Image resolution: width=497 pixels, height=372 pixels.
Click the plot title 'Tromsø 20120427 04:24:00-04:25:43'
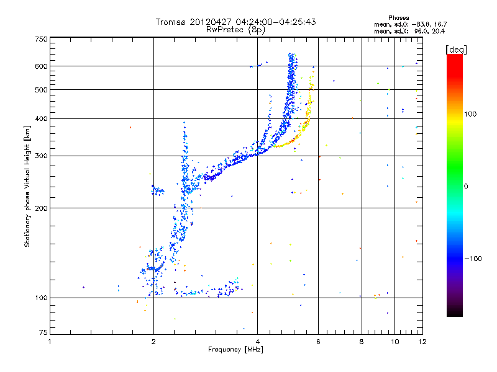click(235, 22)
